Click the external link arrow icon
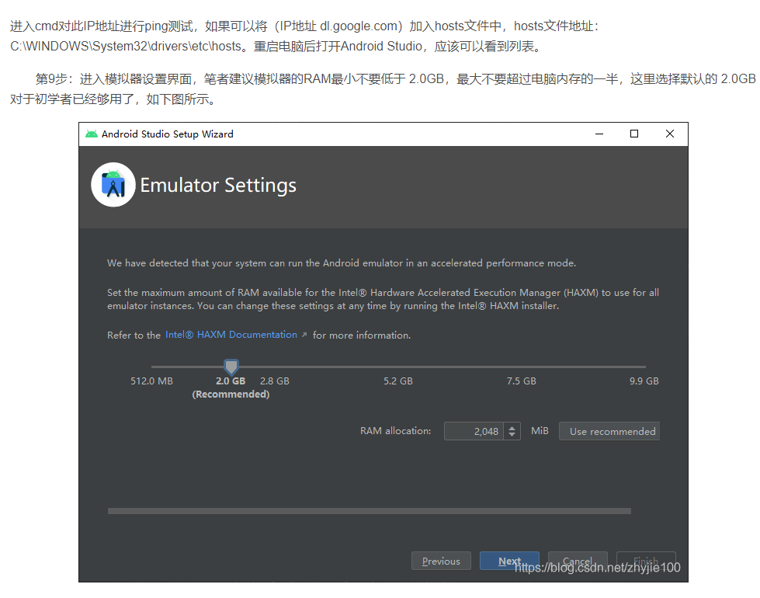This screenshot has height=598, width=760. click(304, 335)
